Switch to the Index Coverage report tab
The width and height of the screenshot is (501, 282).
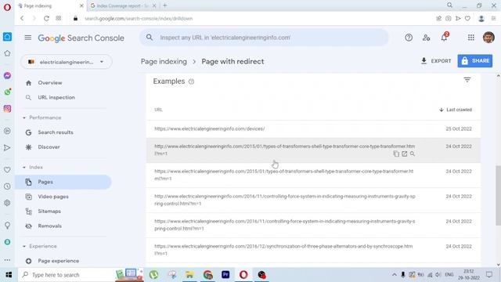click(x=122, y=5)
